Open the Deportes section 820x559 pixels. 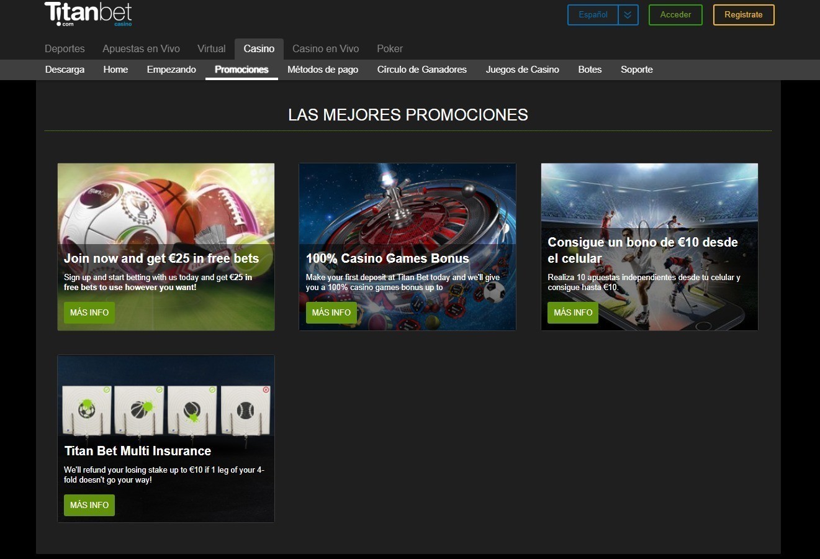point(65,48)
